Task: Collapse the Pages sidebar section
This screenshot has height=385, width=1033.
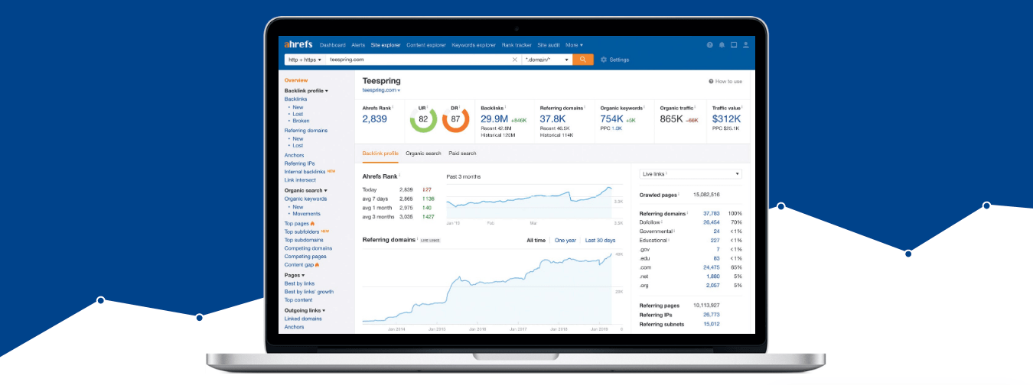Action: [294, 275]
